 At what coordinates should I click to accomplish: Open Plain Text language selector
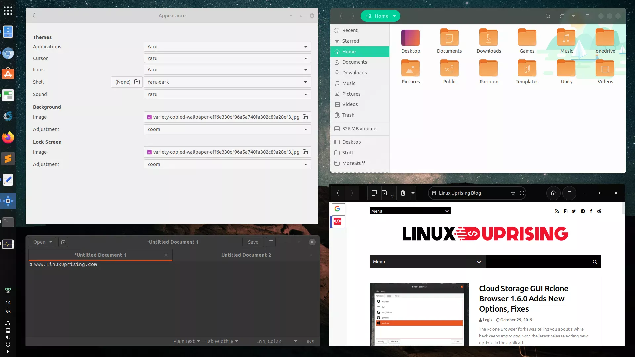[x=186, y=341]
